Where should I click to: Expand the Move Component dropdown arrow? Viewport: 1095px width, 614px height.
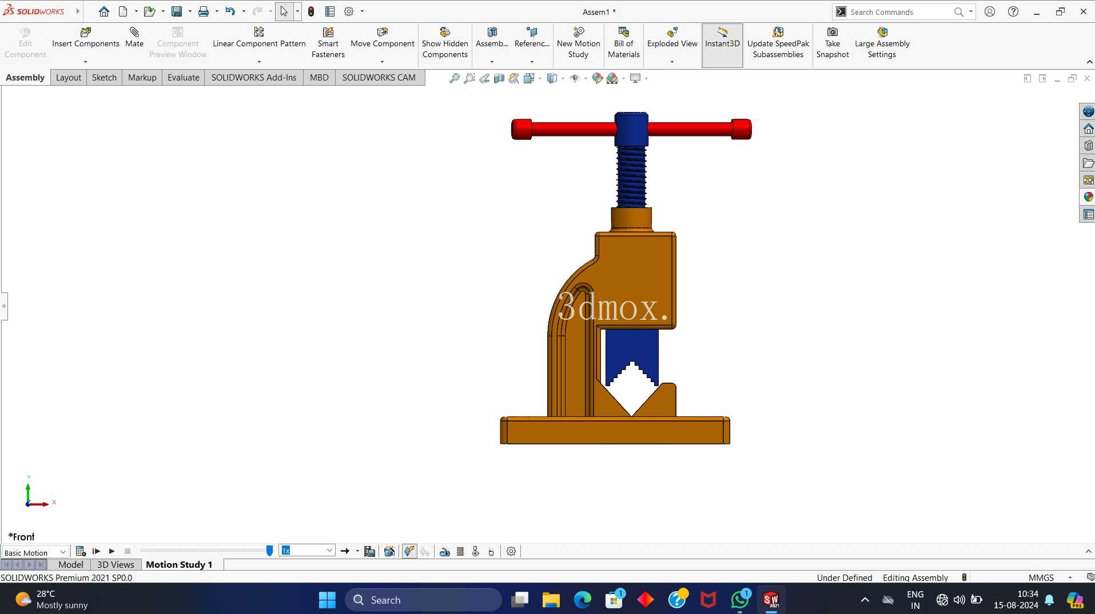pyautogui.click(x=382, y=62)
